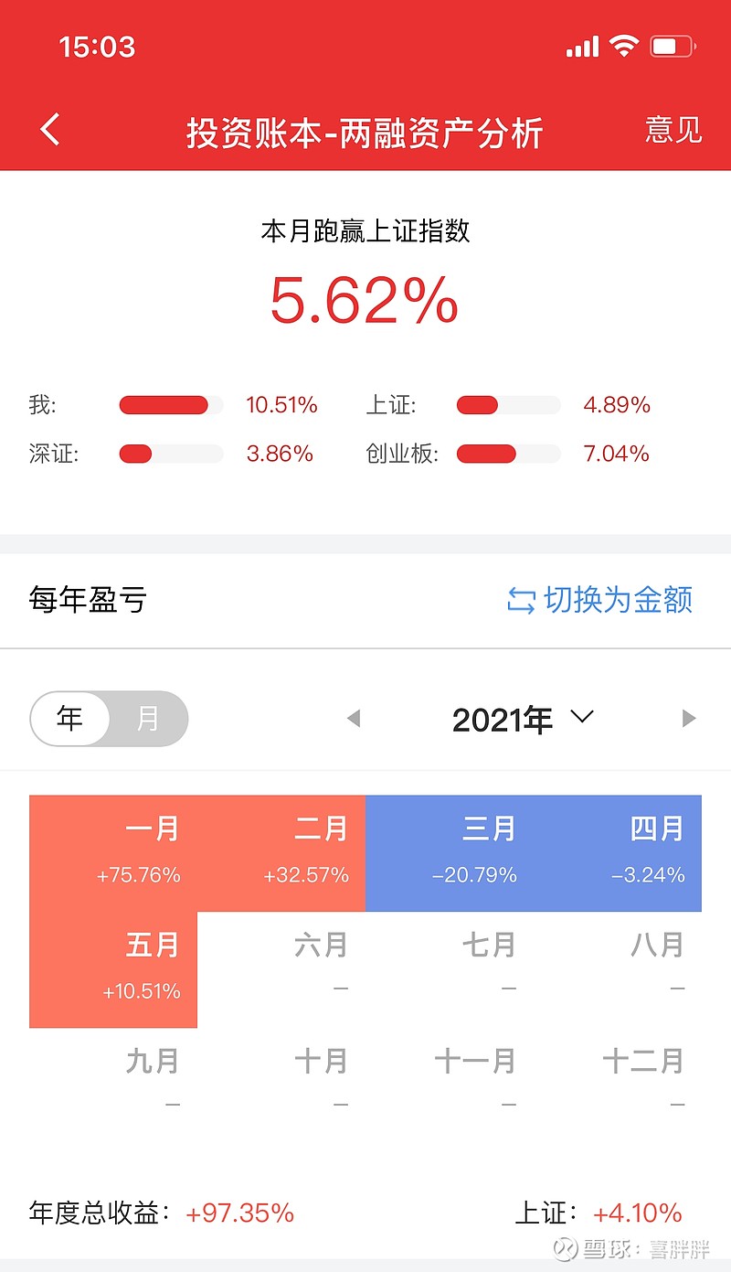Screen dimensions: 731x1272
Task: Tap the battery status icon
Action: point(672,46)
